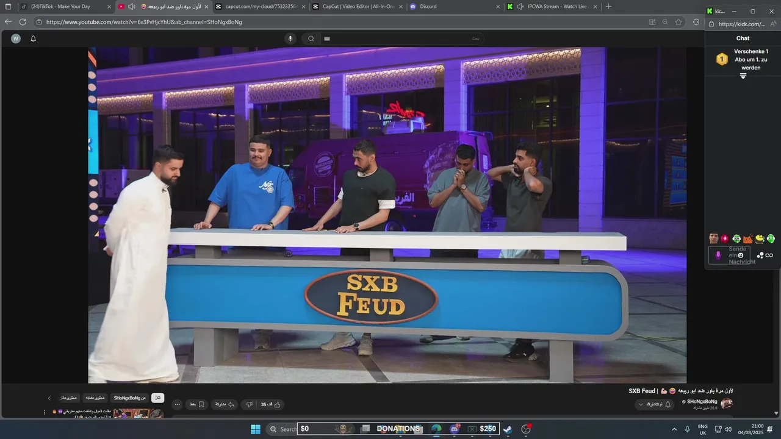Open the CapCut Video Editor tab
Viewport: 781px width, 439px height.
[356, 7]
